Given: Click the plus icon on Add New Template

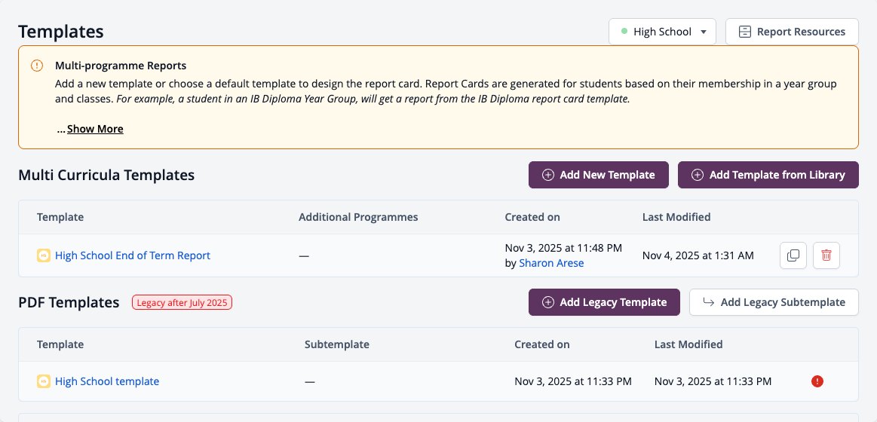Looking at the screenshot, I should pos(548,175).
